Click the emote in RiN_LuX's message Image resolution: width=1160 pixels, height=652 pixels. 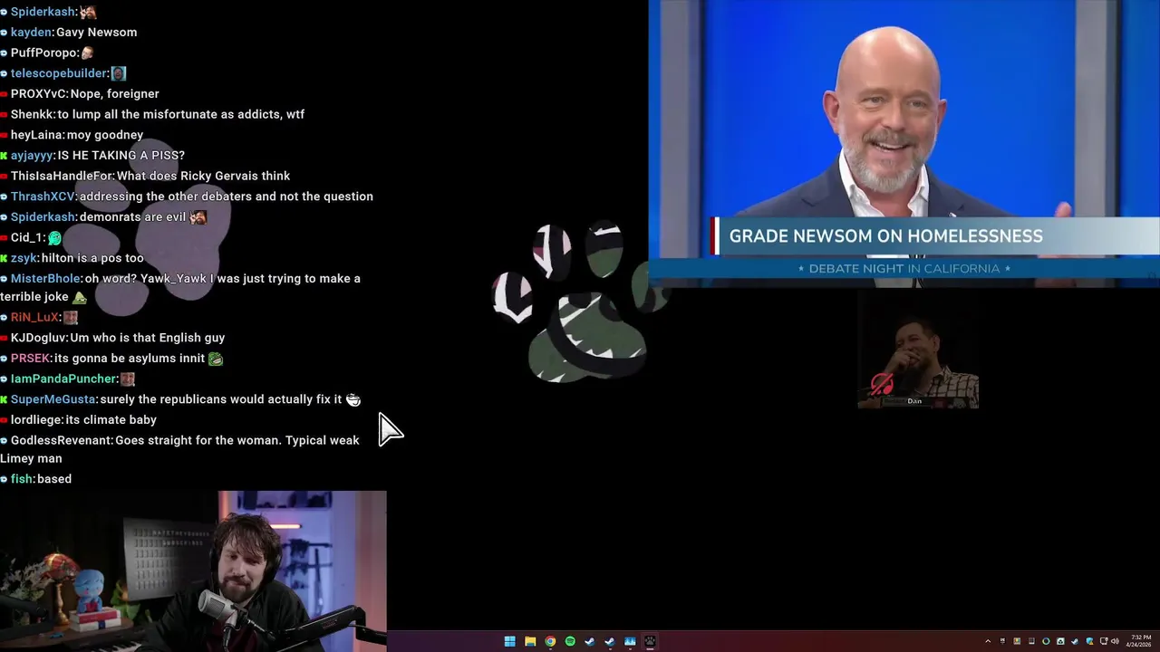pos(71,317)
